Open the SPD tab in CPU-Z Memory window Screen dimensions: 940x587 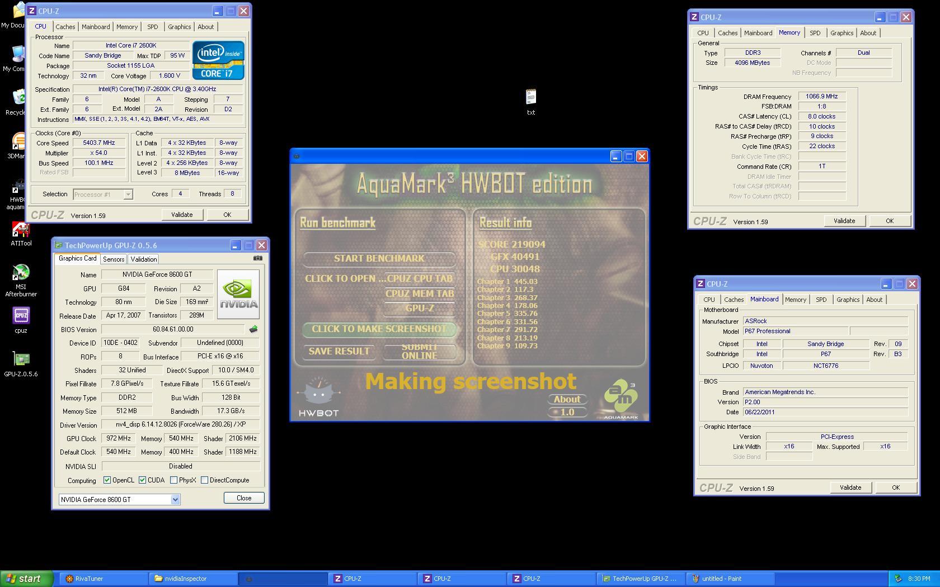815,33
